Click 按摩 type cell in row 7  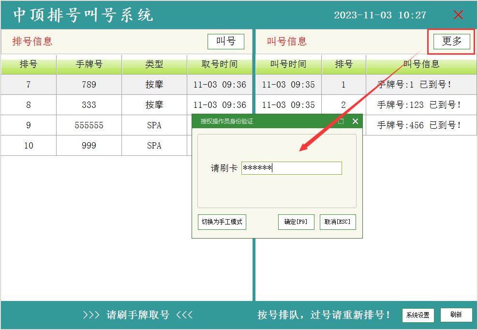pos(154,85)
